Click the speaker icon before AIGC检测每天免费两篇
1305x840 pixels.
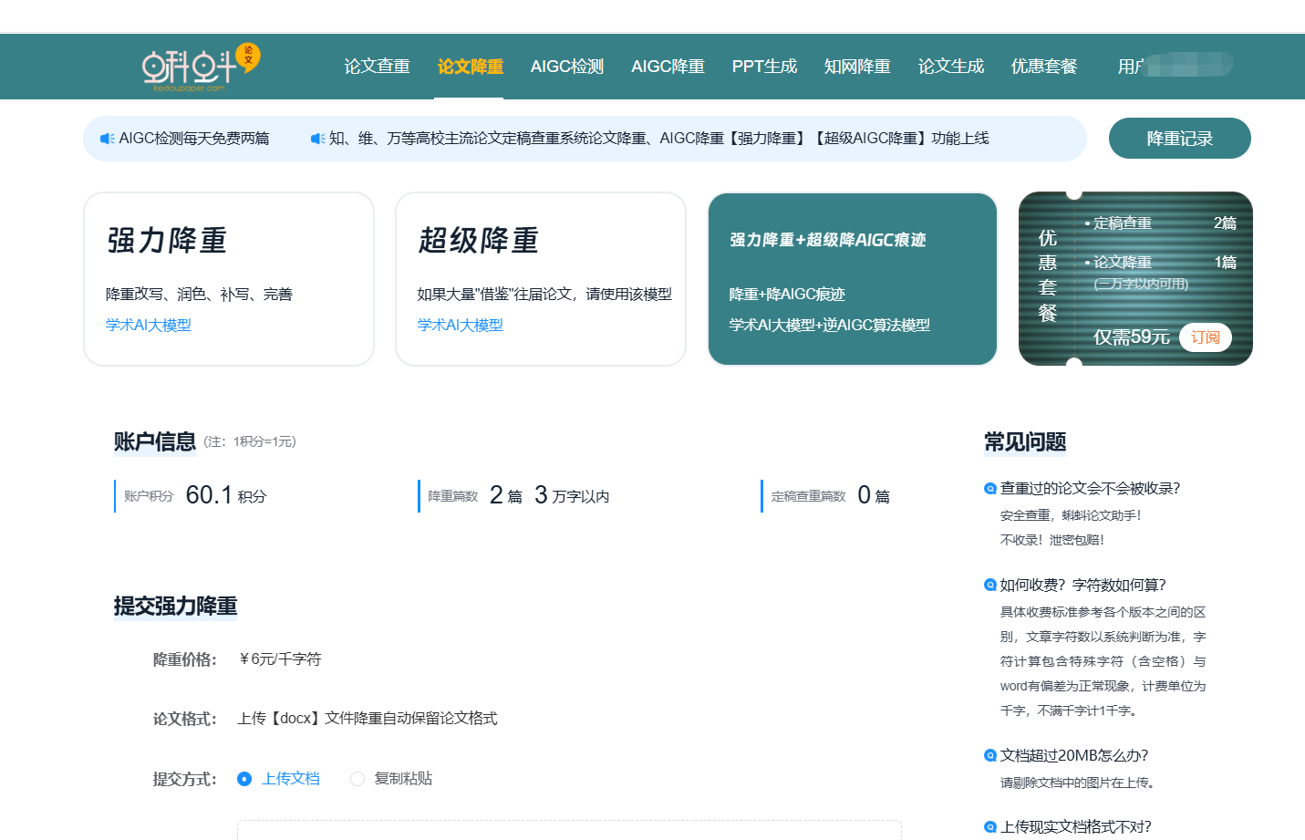click(x=108, y=139)
